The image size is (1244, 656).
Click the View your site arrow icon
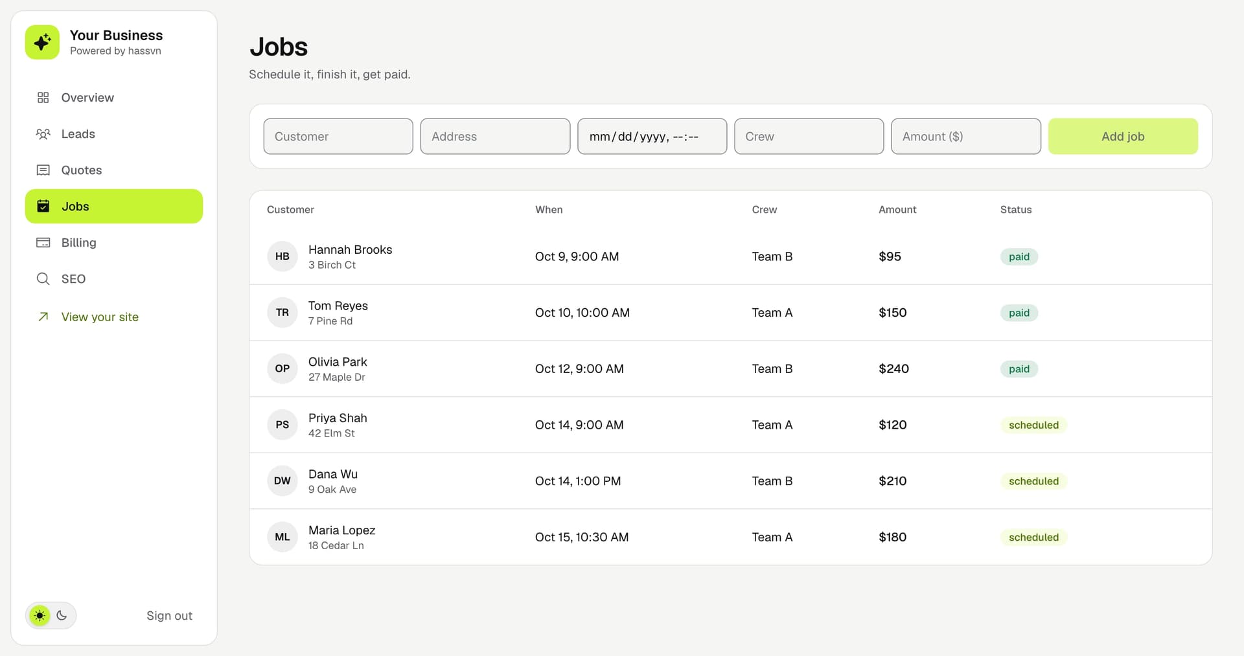click(43, 317)
